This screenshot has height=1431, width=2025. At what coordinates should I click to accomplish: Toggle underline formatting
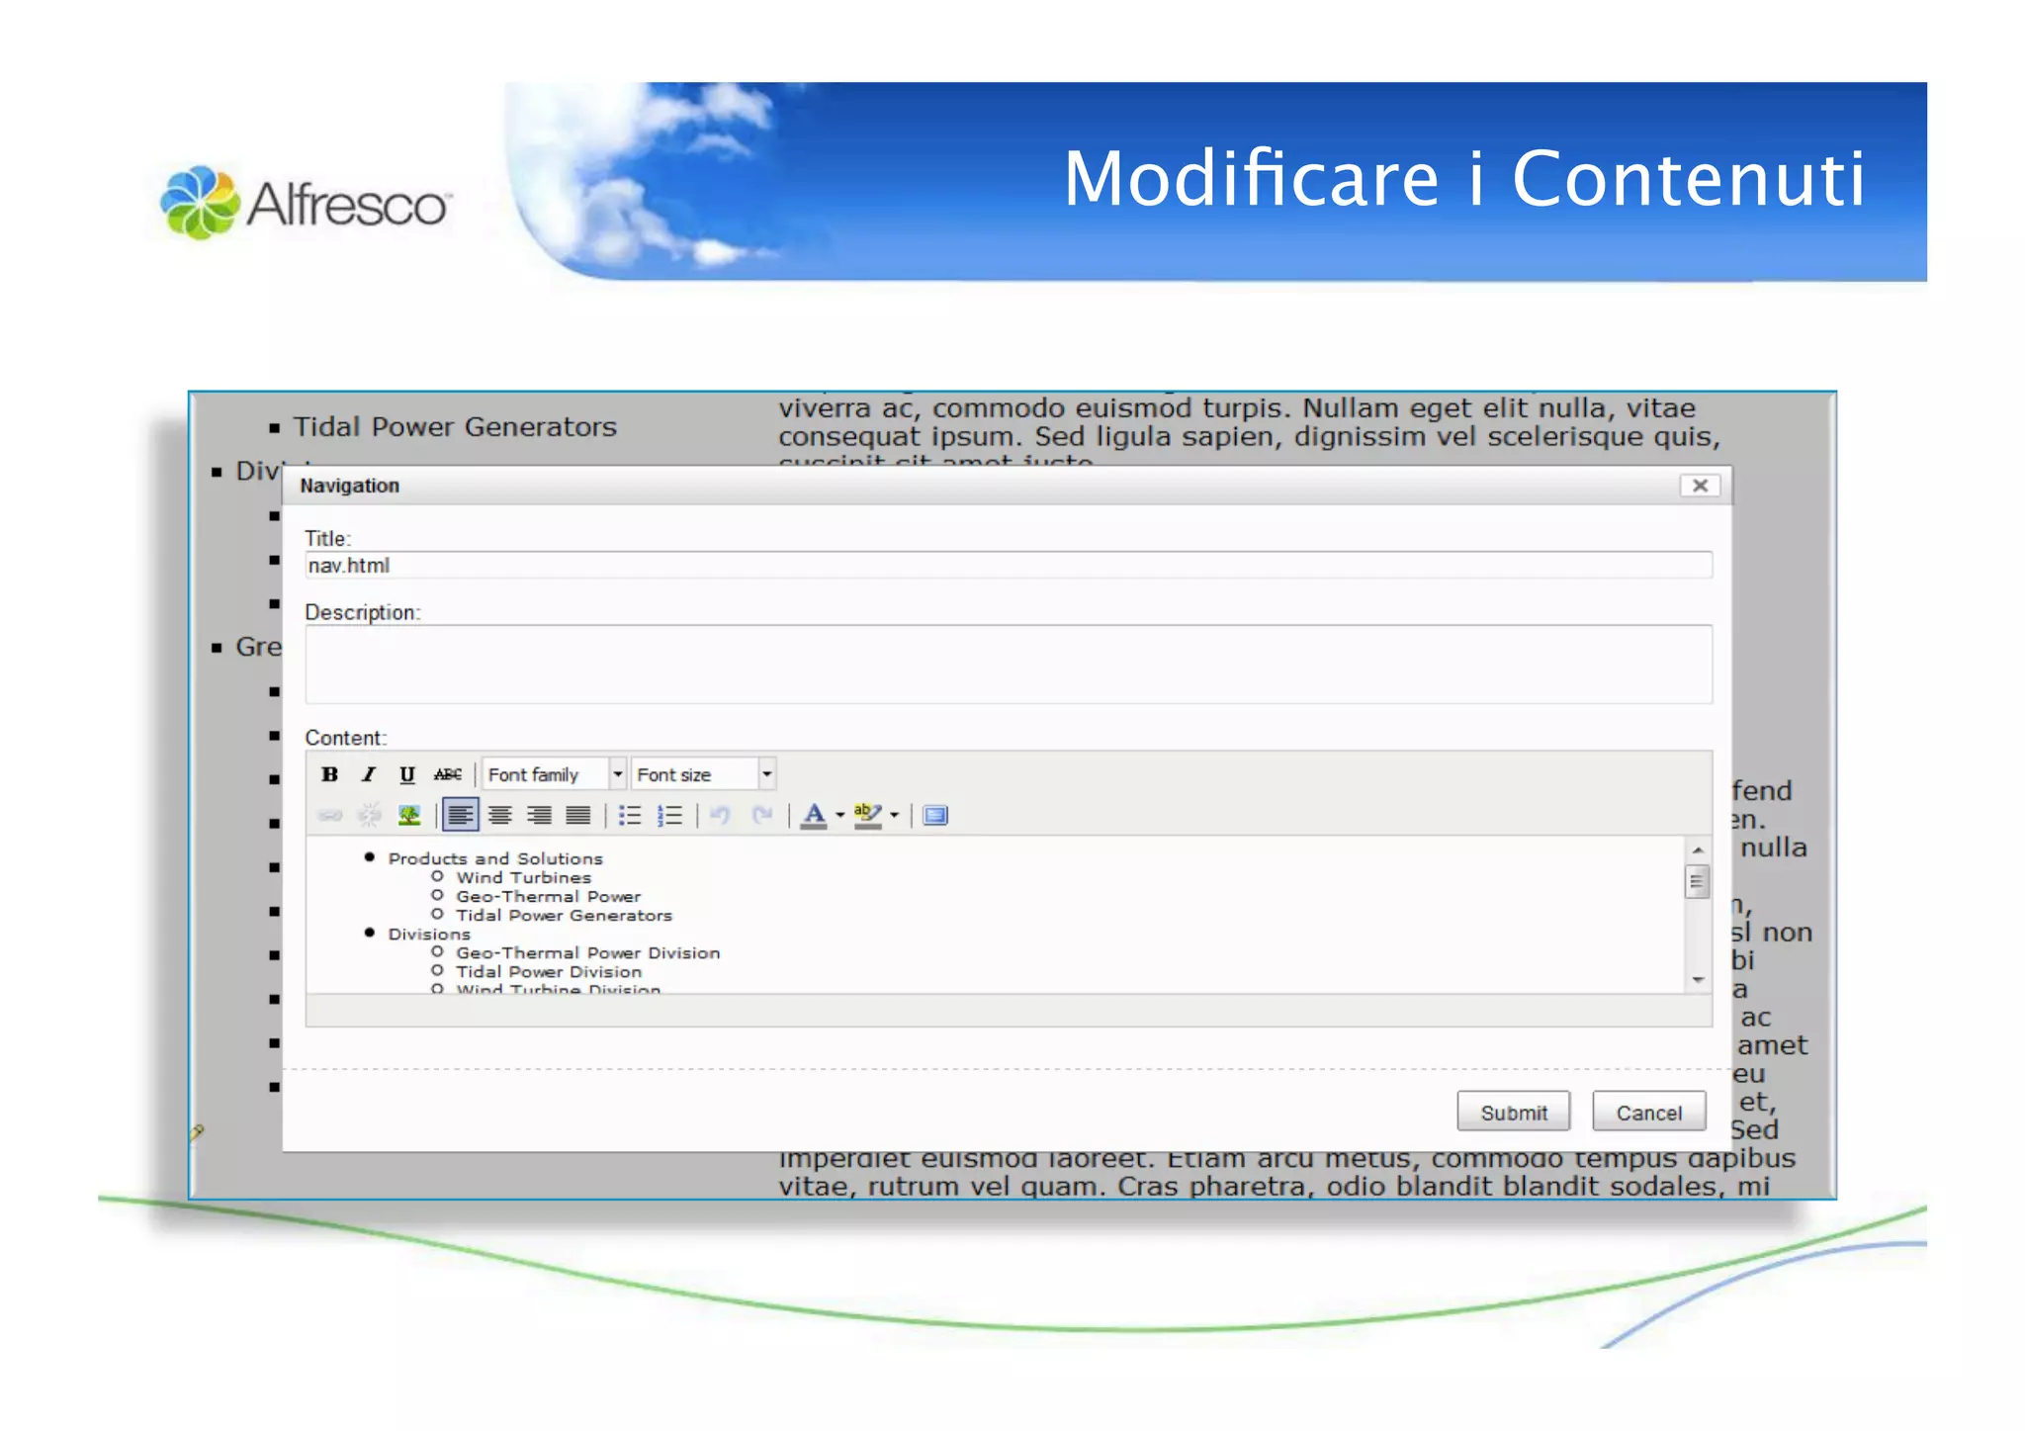[406, 774]
